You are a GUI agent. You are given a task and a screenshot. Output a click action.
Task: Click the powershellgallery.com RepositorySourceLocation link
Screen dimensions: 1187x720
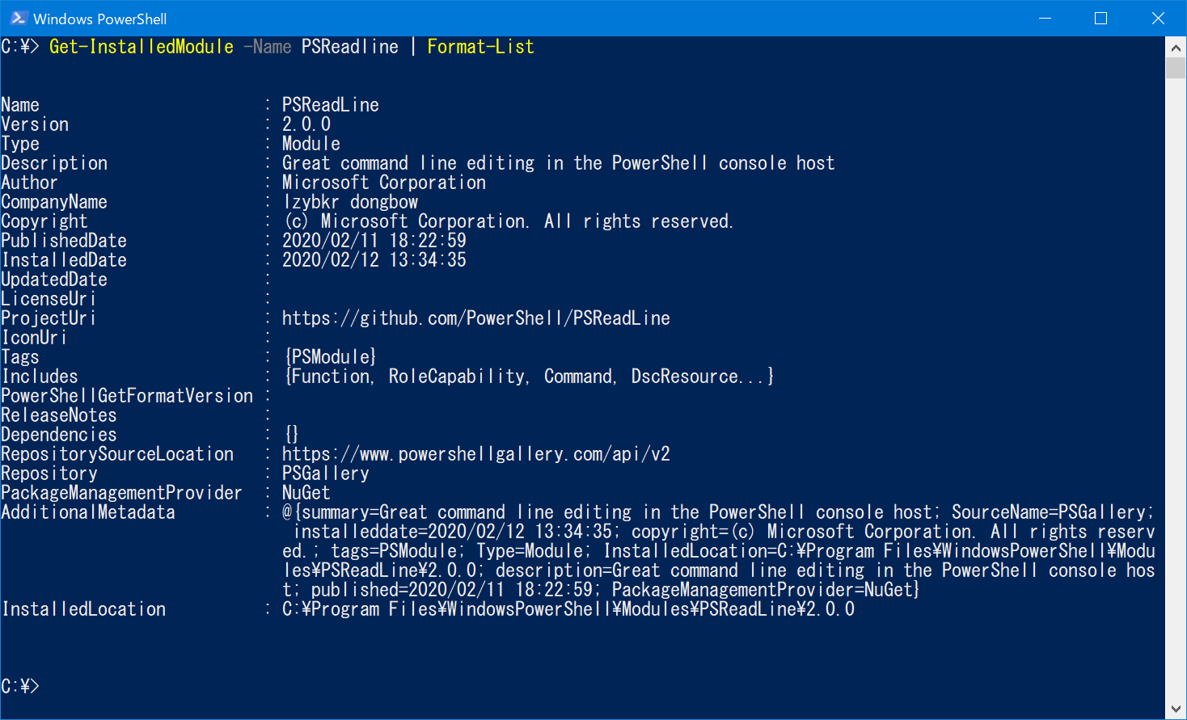click(x=475, y=453)
